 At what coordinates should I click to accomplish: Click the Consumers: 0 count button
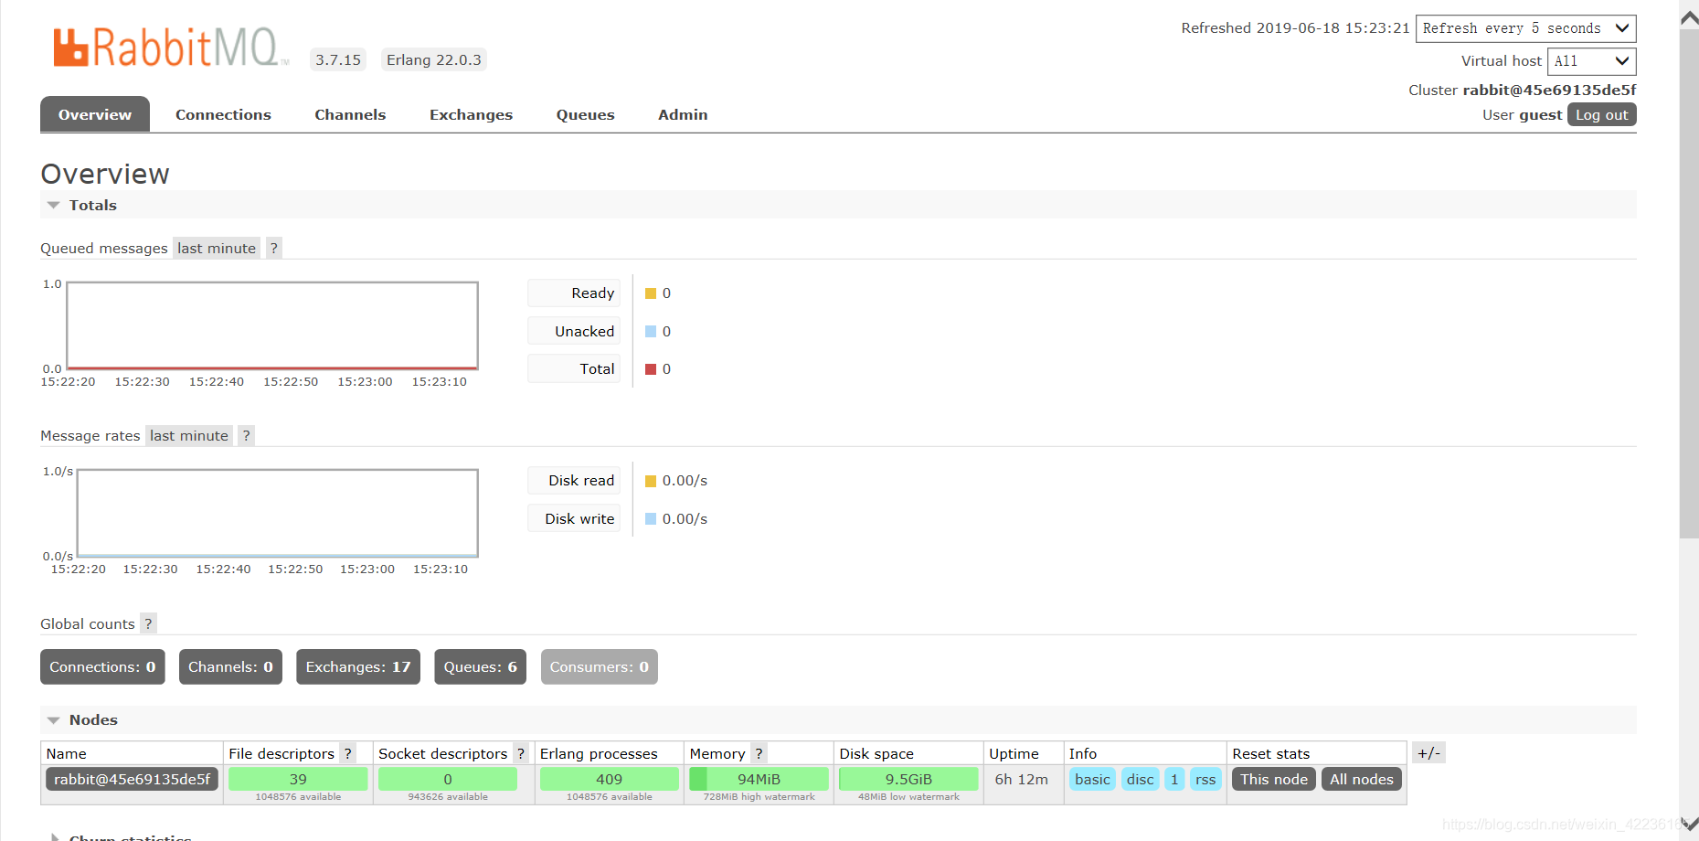click(x=599, y=666)
